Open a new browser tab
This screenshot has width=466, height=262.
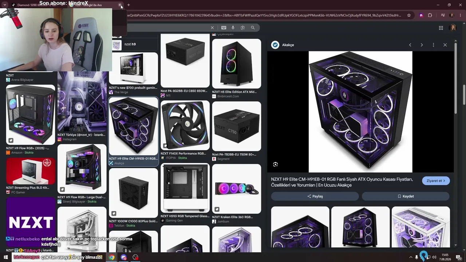pos(129,5)
